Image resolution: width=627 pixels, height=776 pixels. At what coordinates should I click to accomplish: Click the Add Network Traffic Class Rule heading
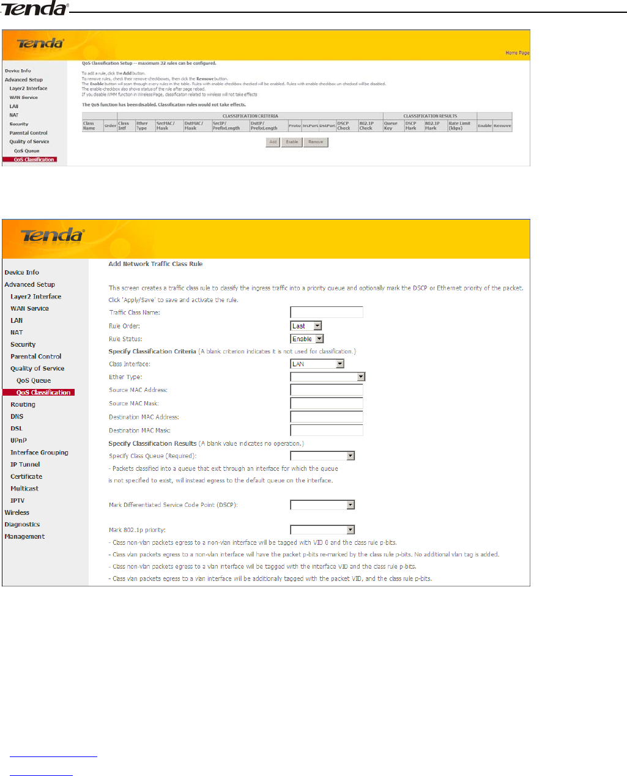tap(155, 264)
